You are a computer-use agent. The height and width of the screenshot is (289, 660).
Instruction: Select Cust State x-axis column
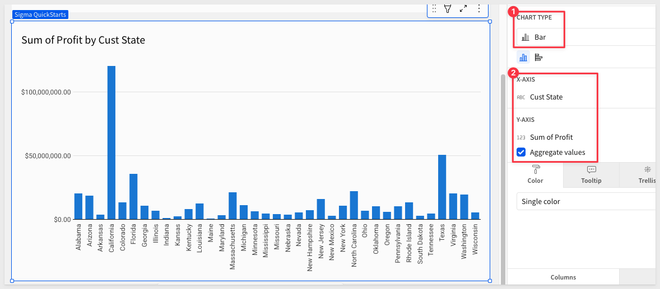[x=546, y=97]
